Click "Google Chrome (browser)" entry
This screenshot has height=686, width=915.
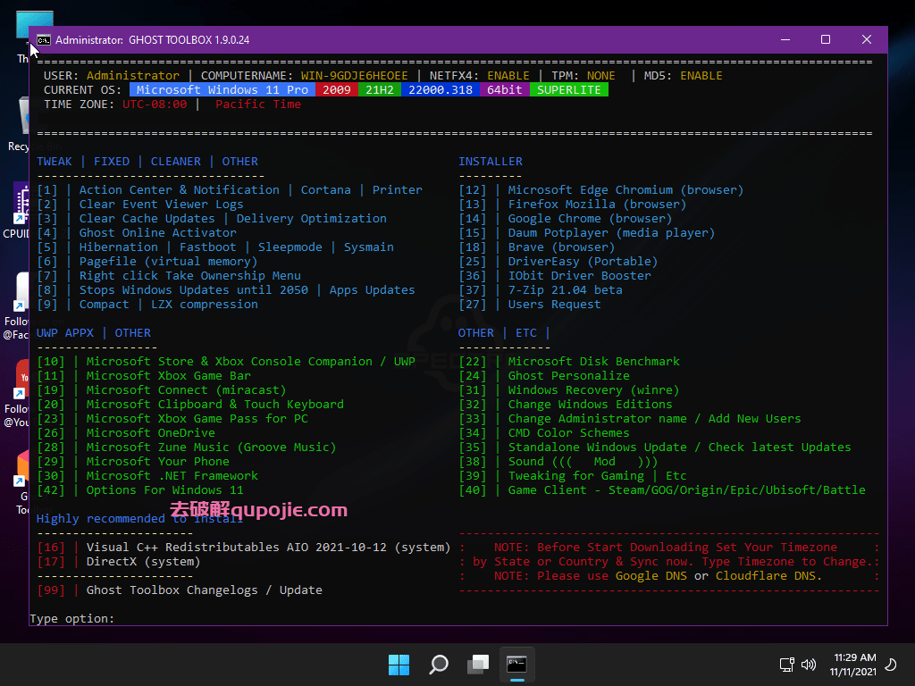click(590, 219)
